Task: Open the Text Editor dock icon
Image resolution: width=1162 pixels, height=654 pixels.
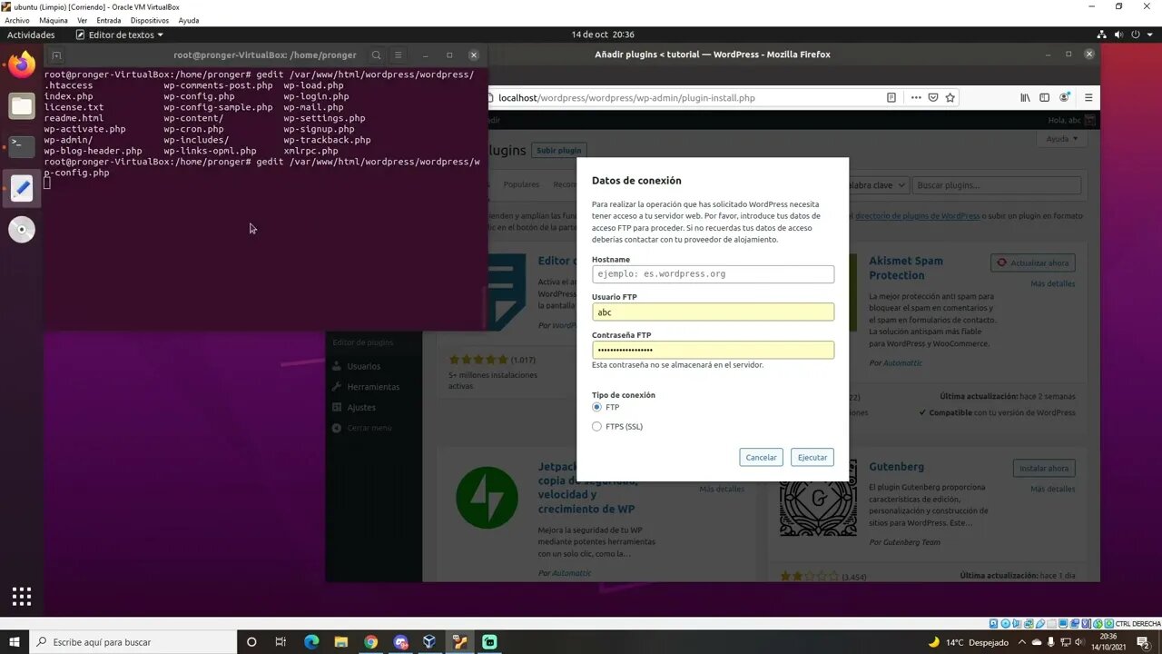Action: 22,188
